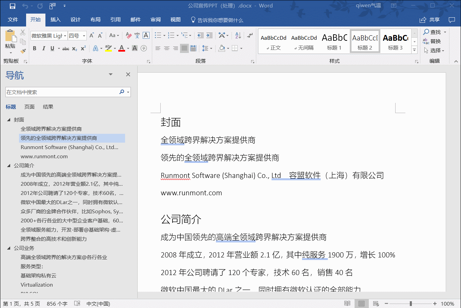Screen dimensions: 461x308
Task: Toggle show paragraph marks button
Action: tap(250, 35)
